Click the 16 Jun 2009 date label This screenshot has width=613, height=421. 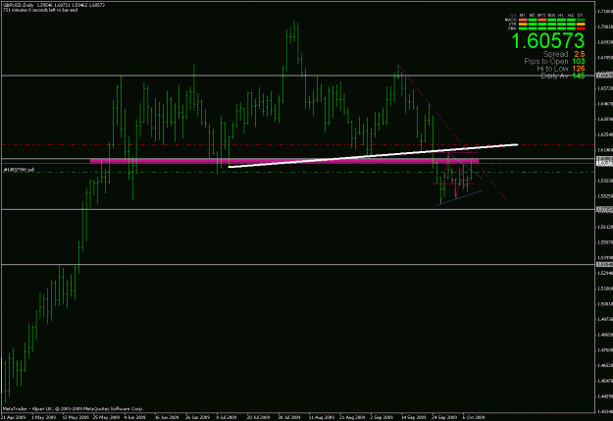coord(167,417)
